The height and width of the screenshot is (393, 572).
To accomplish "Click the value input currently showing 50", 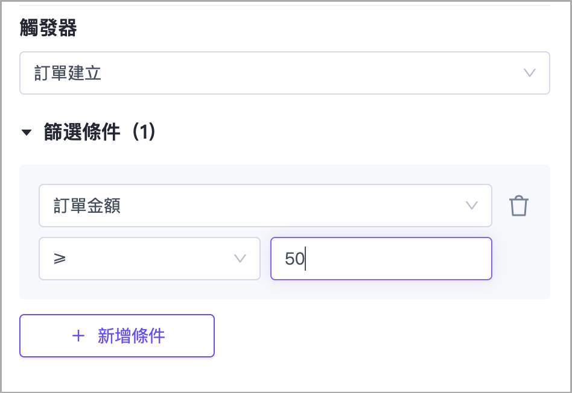I will coord(381,259).
